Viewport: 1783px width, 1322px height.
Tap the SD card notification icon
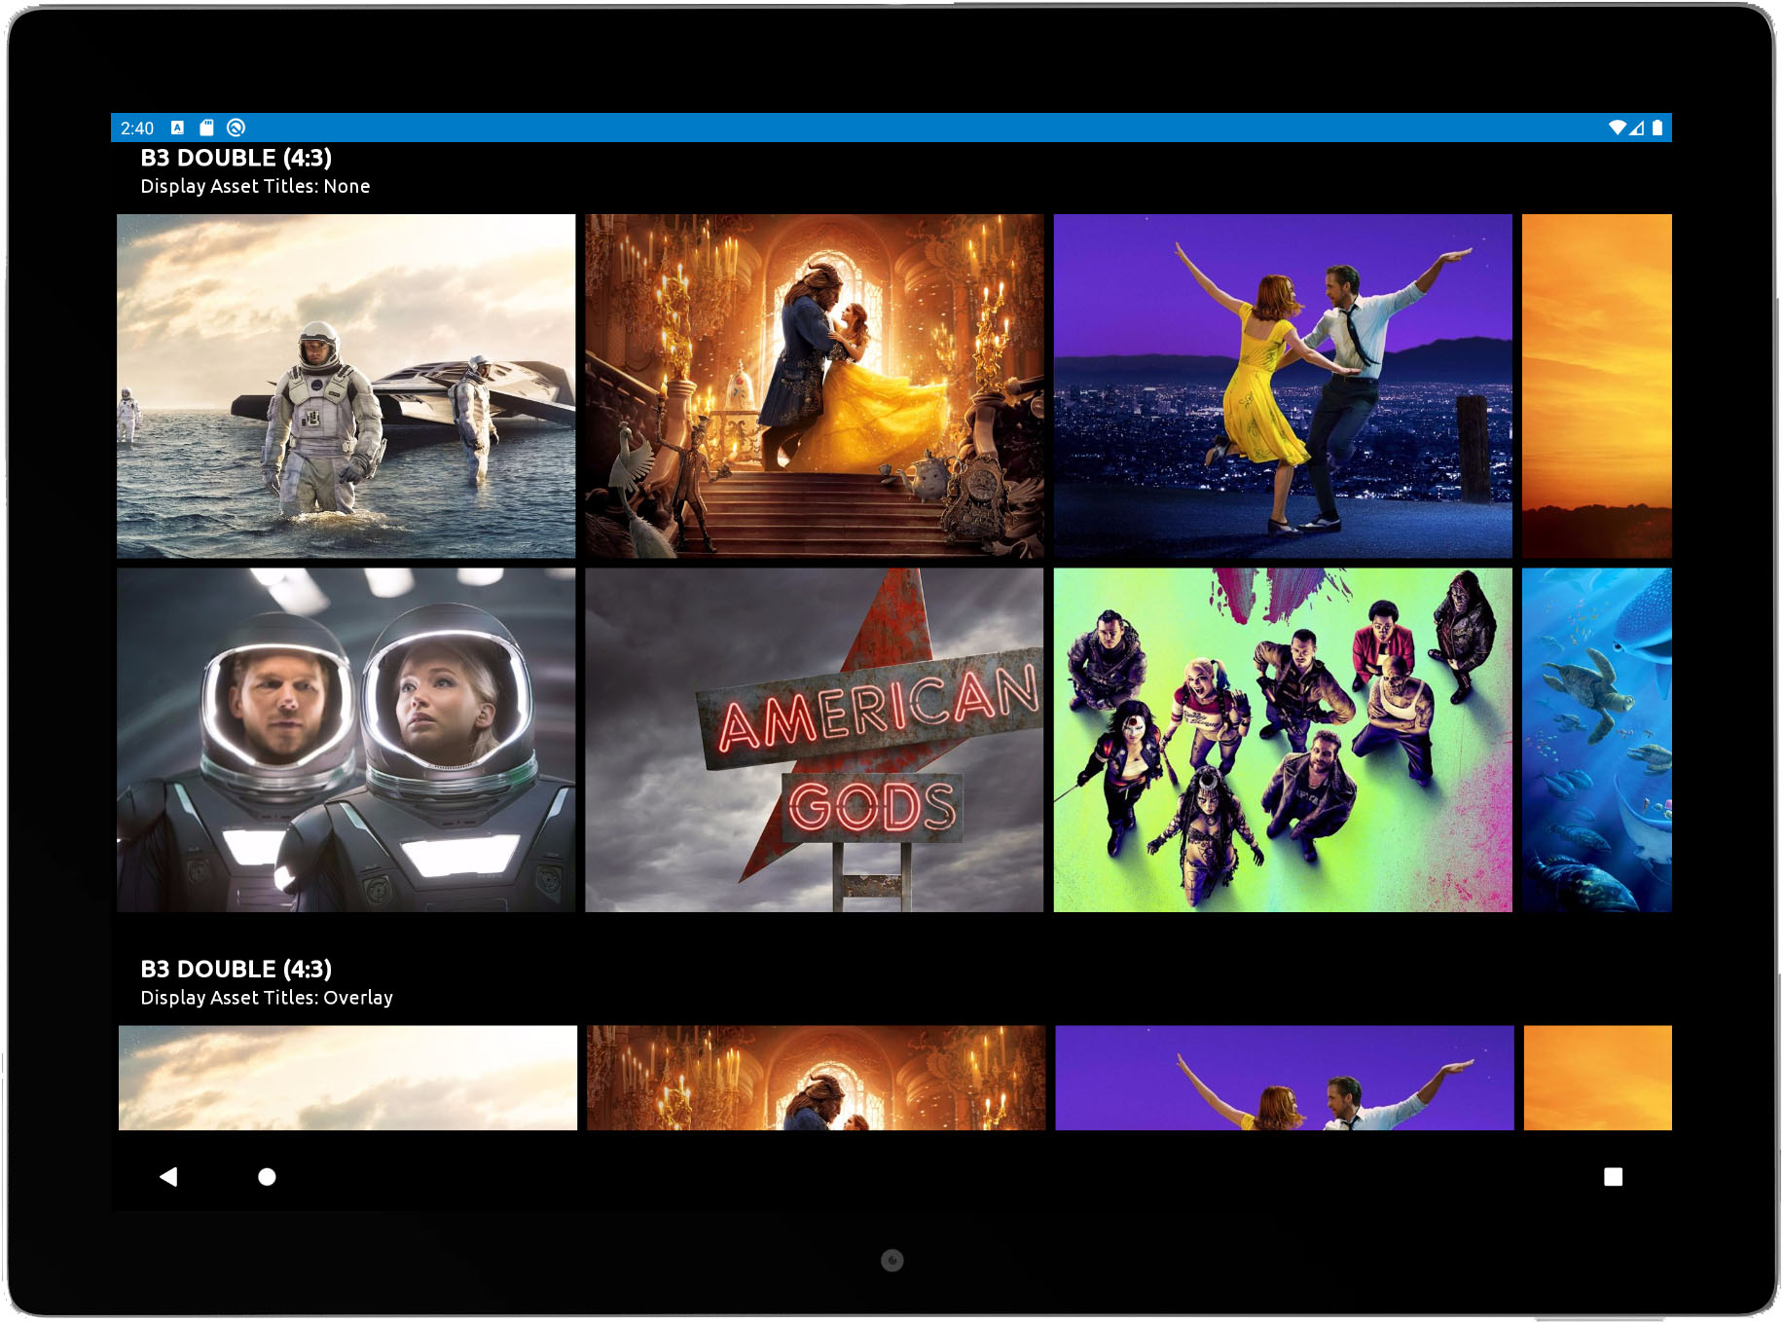(206, 128)
